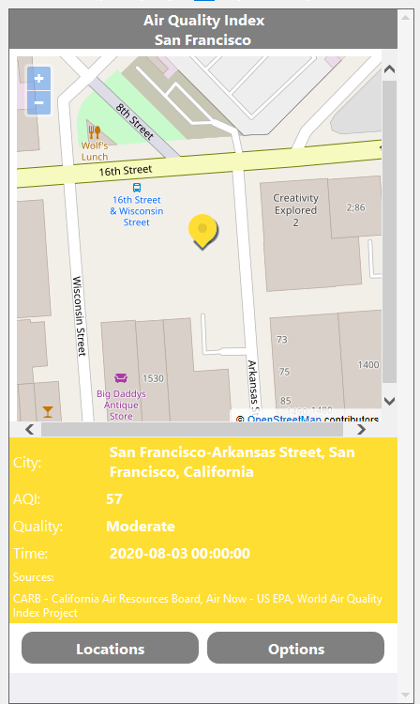
Task: Click the 16th Street bus stop icon
Action: (x=137, y=188)
